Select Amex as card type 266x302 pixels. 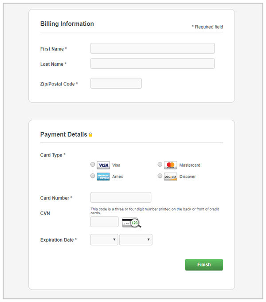click(93, 176)
